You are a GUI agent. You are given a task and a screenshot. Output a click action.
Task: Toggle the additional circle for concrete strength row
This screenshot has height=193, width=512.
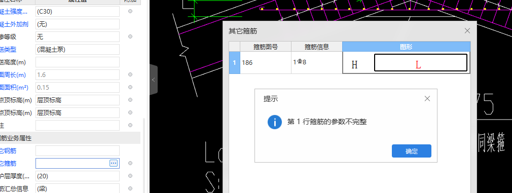tap(130, 12)
